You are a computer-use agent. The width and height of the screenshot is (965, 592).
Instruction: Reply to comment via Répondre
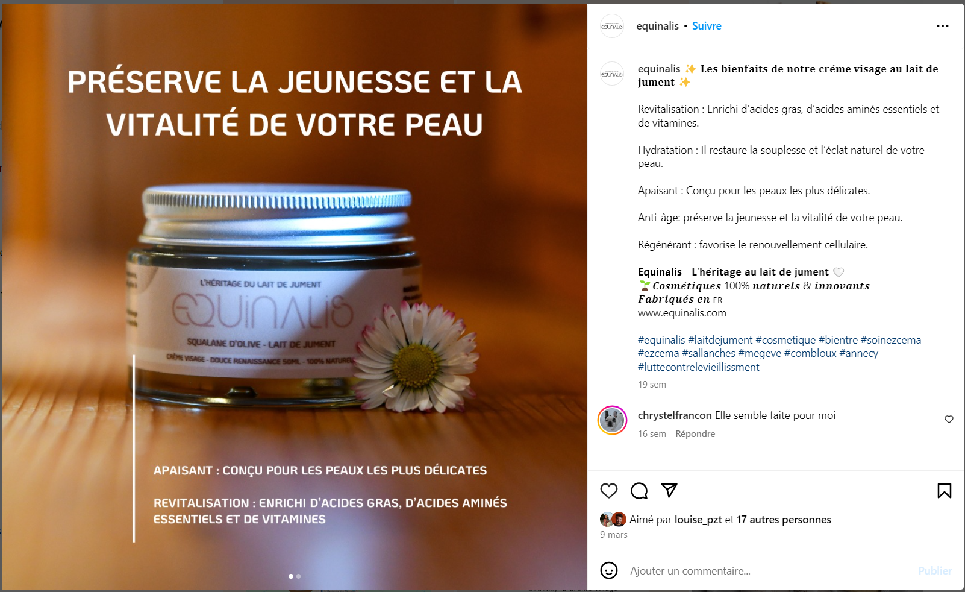tap(695, 434)
